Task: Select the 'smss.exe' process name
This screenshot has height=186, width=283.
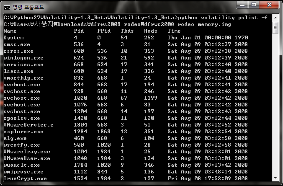Action: [17, 44]
